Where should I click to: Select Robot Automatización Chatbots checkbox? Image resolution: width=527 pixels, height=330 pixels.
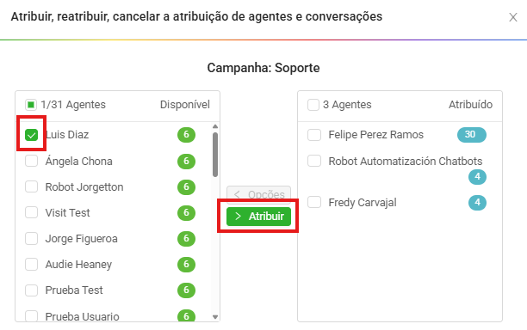(x=314, y=161)
